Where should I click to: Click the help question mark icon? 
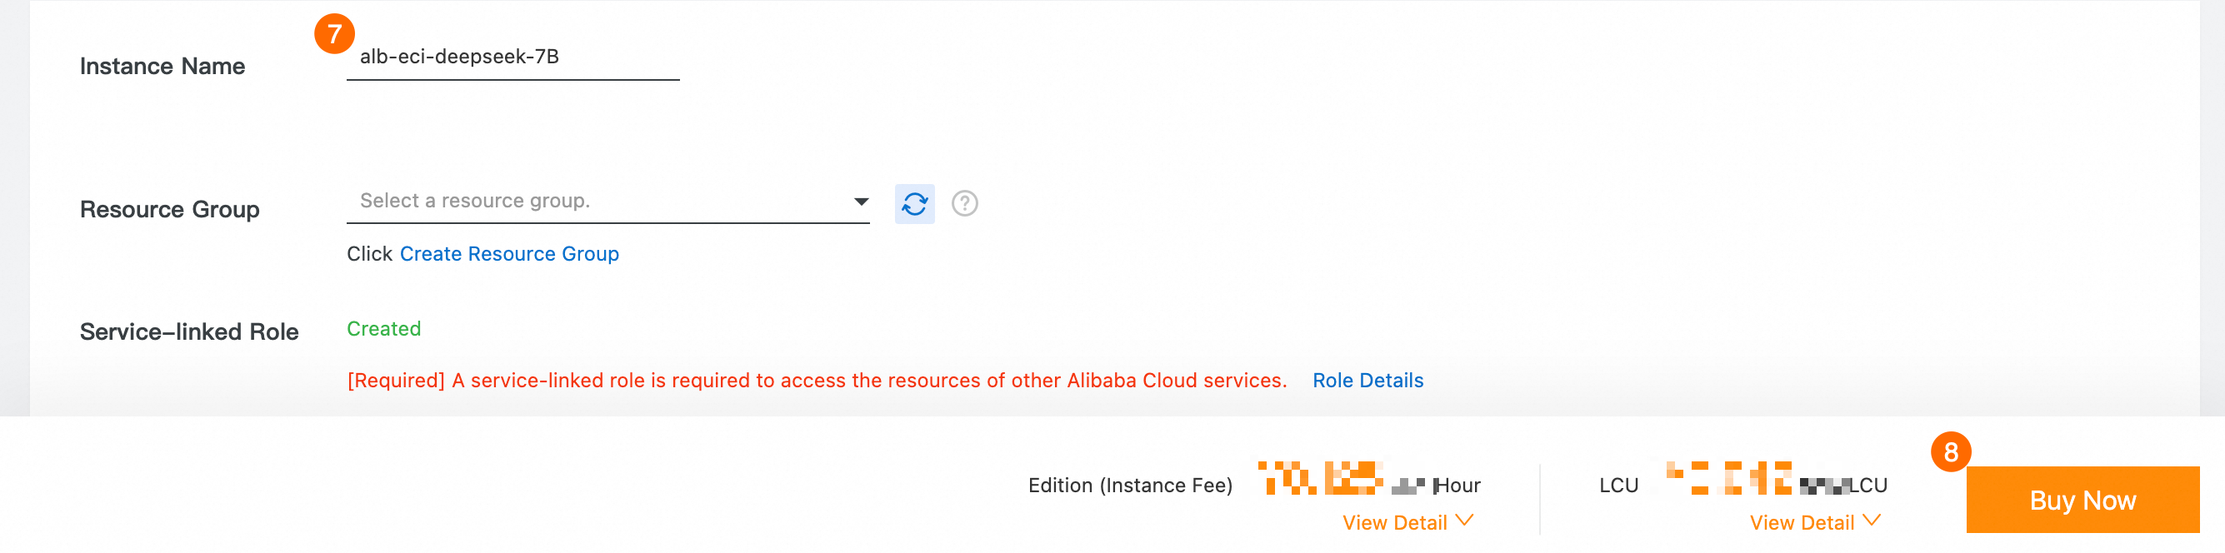tap(964, 203)
